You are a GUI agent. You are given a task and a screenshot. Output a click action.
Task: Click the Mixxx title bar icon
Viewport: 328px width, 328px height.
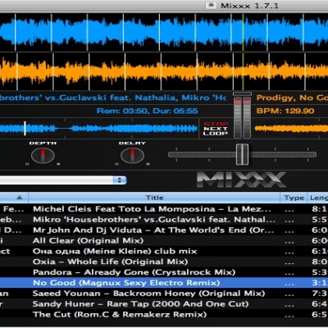[211, 6]
